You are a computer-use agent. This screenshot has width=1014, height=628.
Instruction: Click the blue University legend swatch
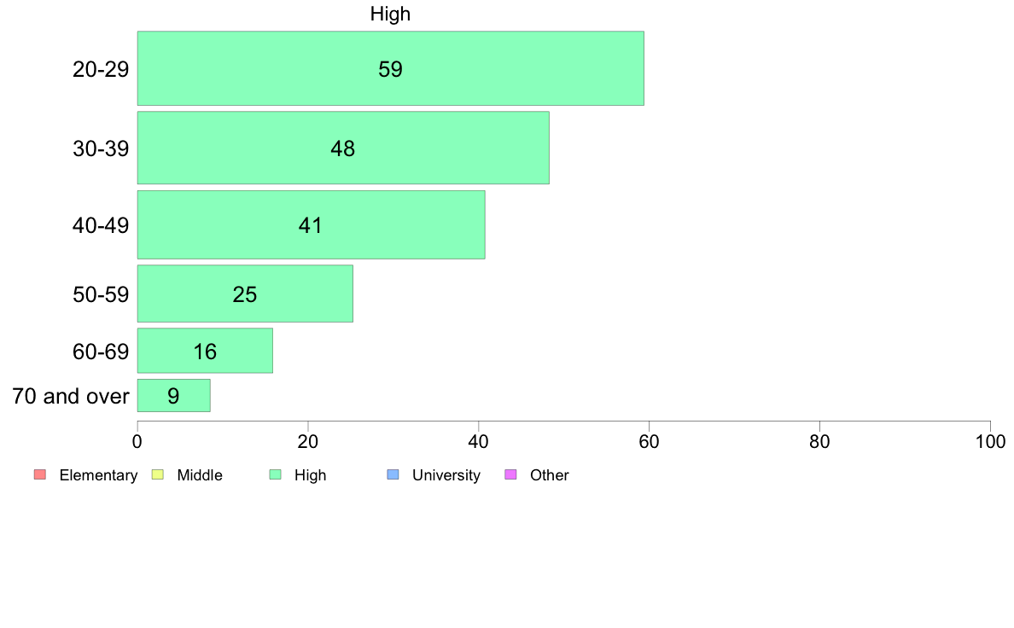click(x=393, y=474)
